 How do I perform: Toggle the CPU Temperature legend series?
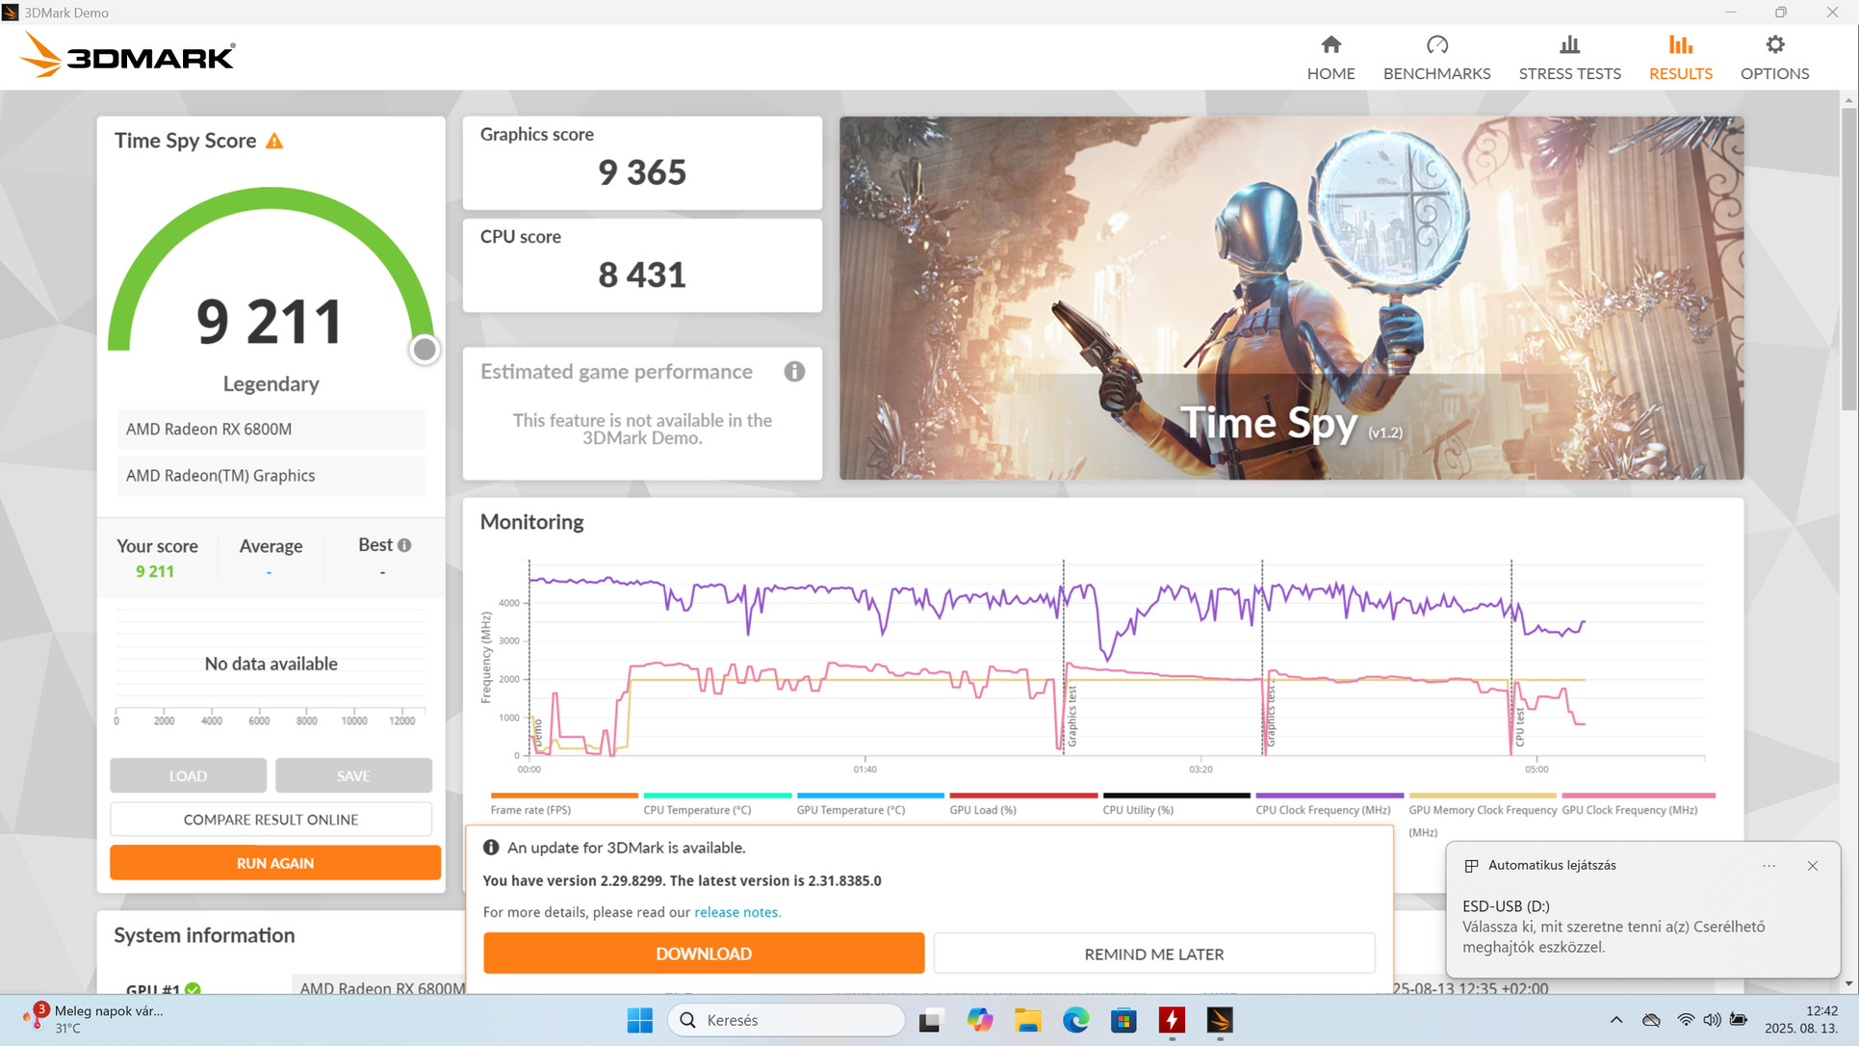(697, 810)
